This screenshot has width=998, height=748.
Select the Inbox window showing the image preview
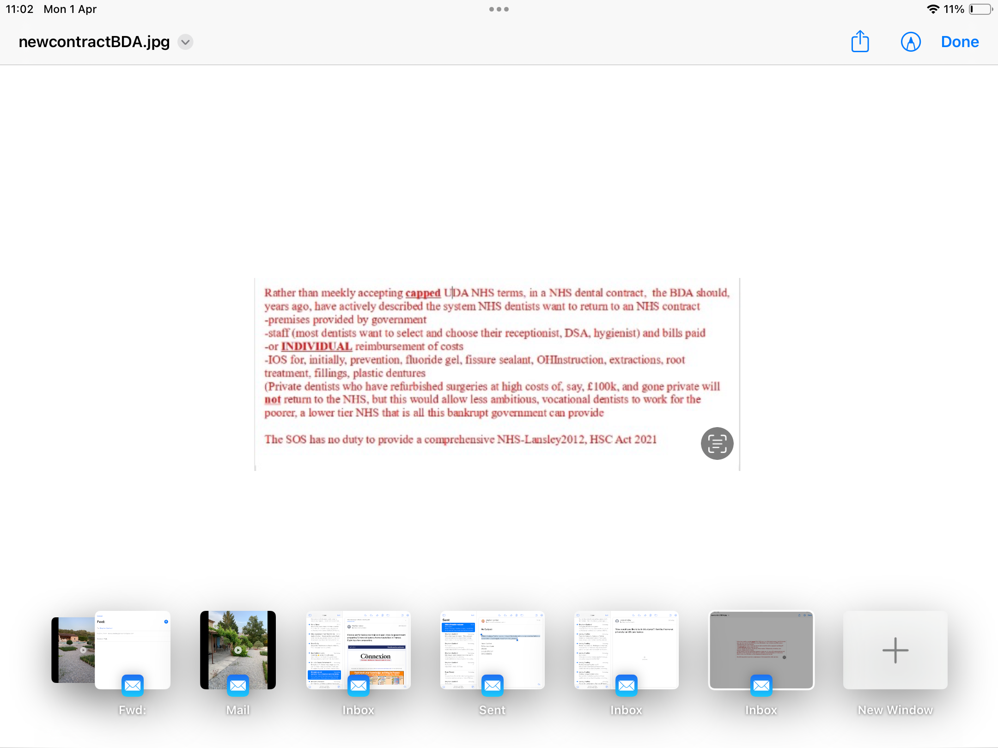click(761, 650)
